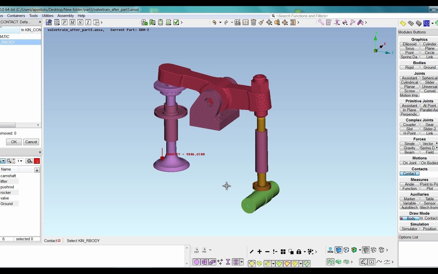This screenshot has height=274, width=438.
Task: Open the Help menu
Action: click(81, 16)
